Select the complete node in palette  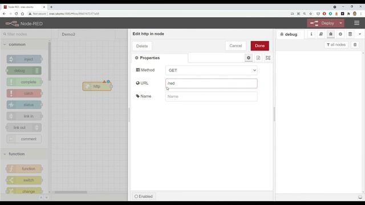click(24, 82)
